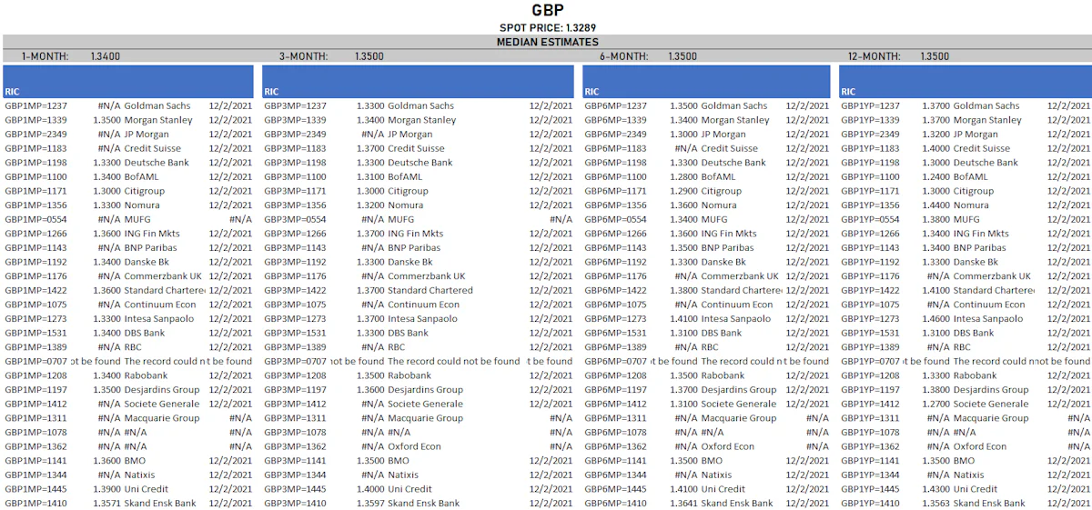Screen dimensions: 1092x510
Task: Select cell GBP6MP=1100
Action: (615, 176)
